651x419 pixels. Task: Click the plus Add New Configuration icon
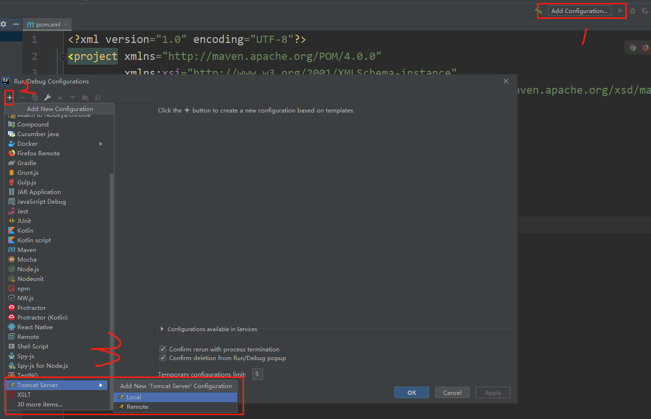coord(9,98)
